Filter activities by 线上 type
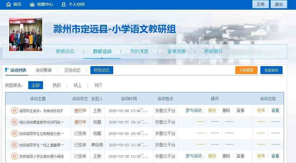Image resolution: width=296 pixels, height=163 pixels. tap(78, 85)
